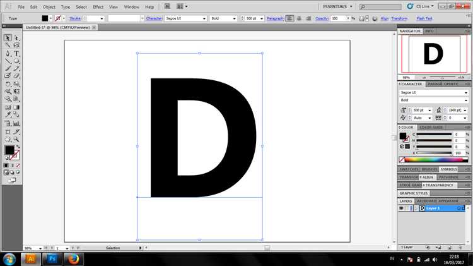Image resolution: width=473 pixels, height=266 pixels.
Task: Open Photoshop from the Windows taskbar
Action: point(52,259)
